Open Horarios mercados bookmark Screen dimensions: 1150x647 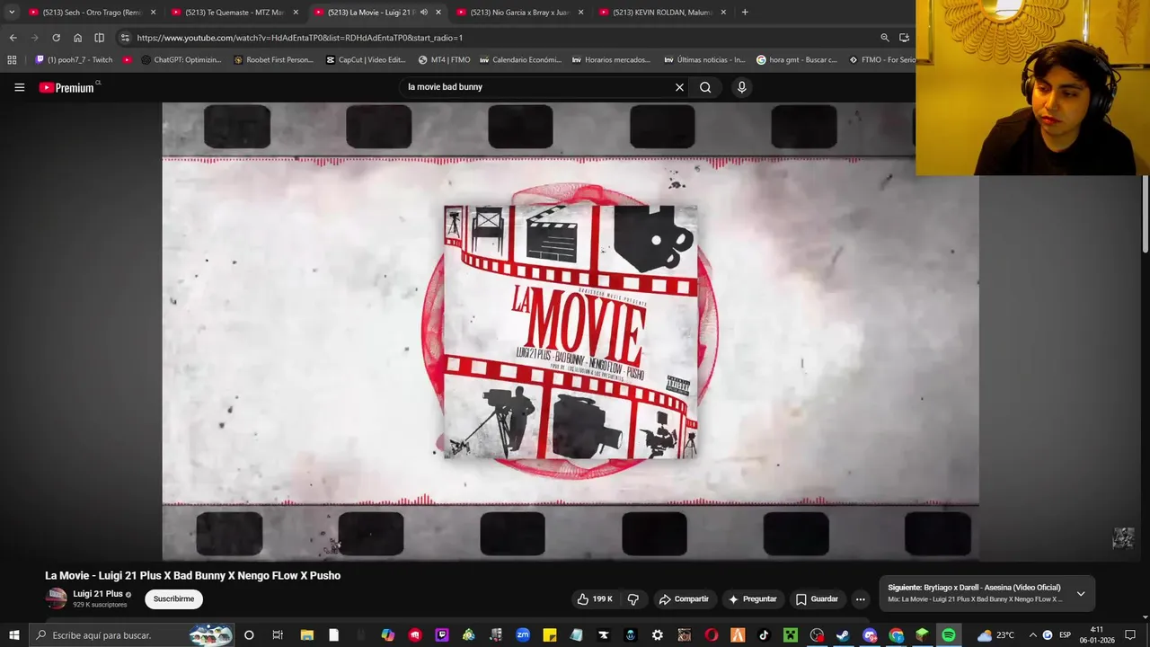(x=611, y=60)
